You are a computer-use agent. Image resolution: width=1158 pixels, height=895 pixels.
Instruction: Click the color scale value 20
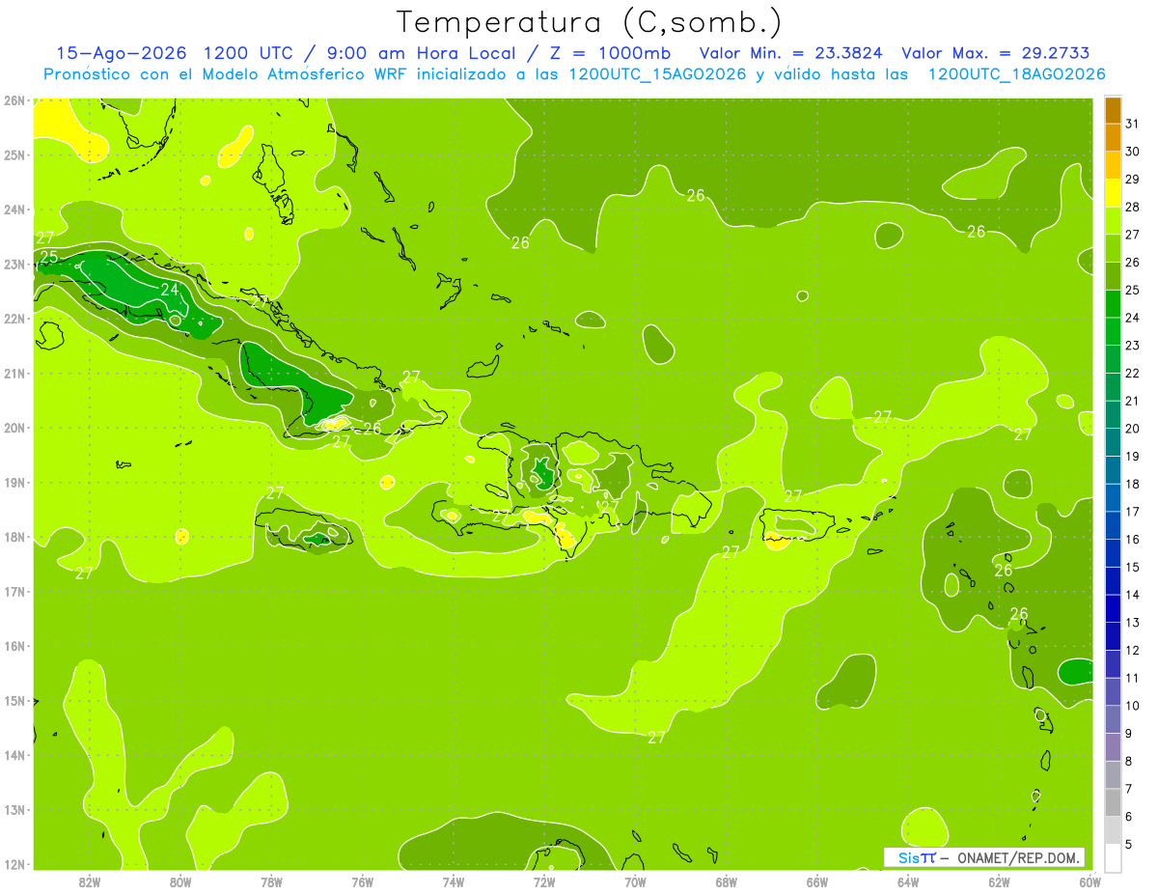1132,429
